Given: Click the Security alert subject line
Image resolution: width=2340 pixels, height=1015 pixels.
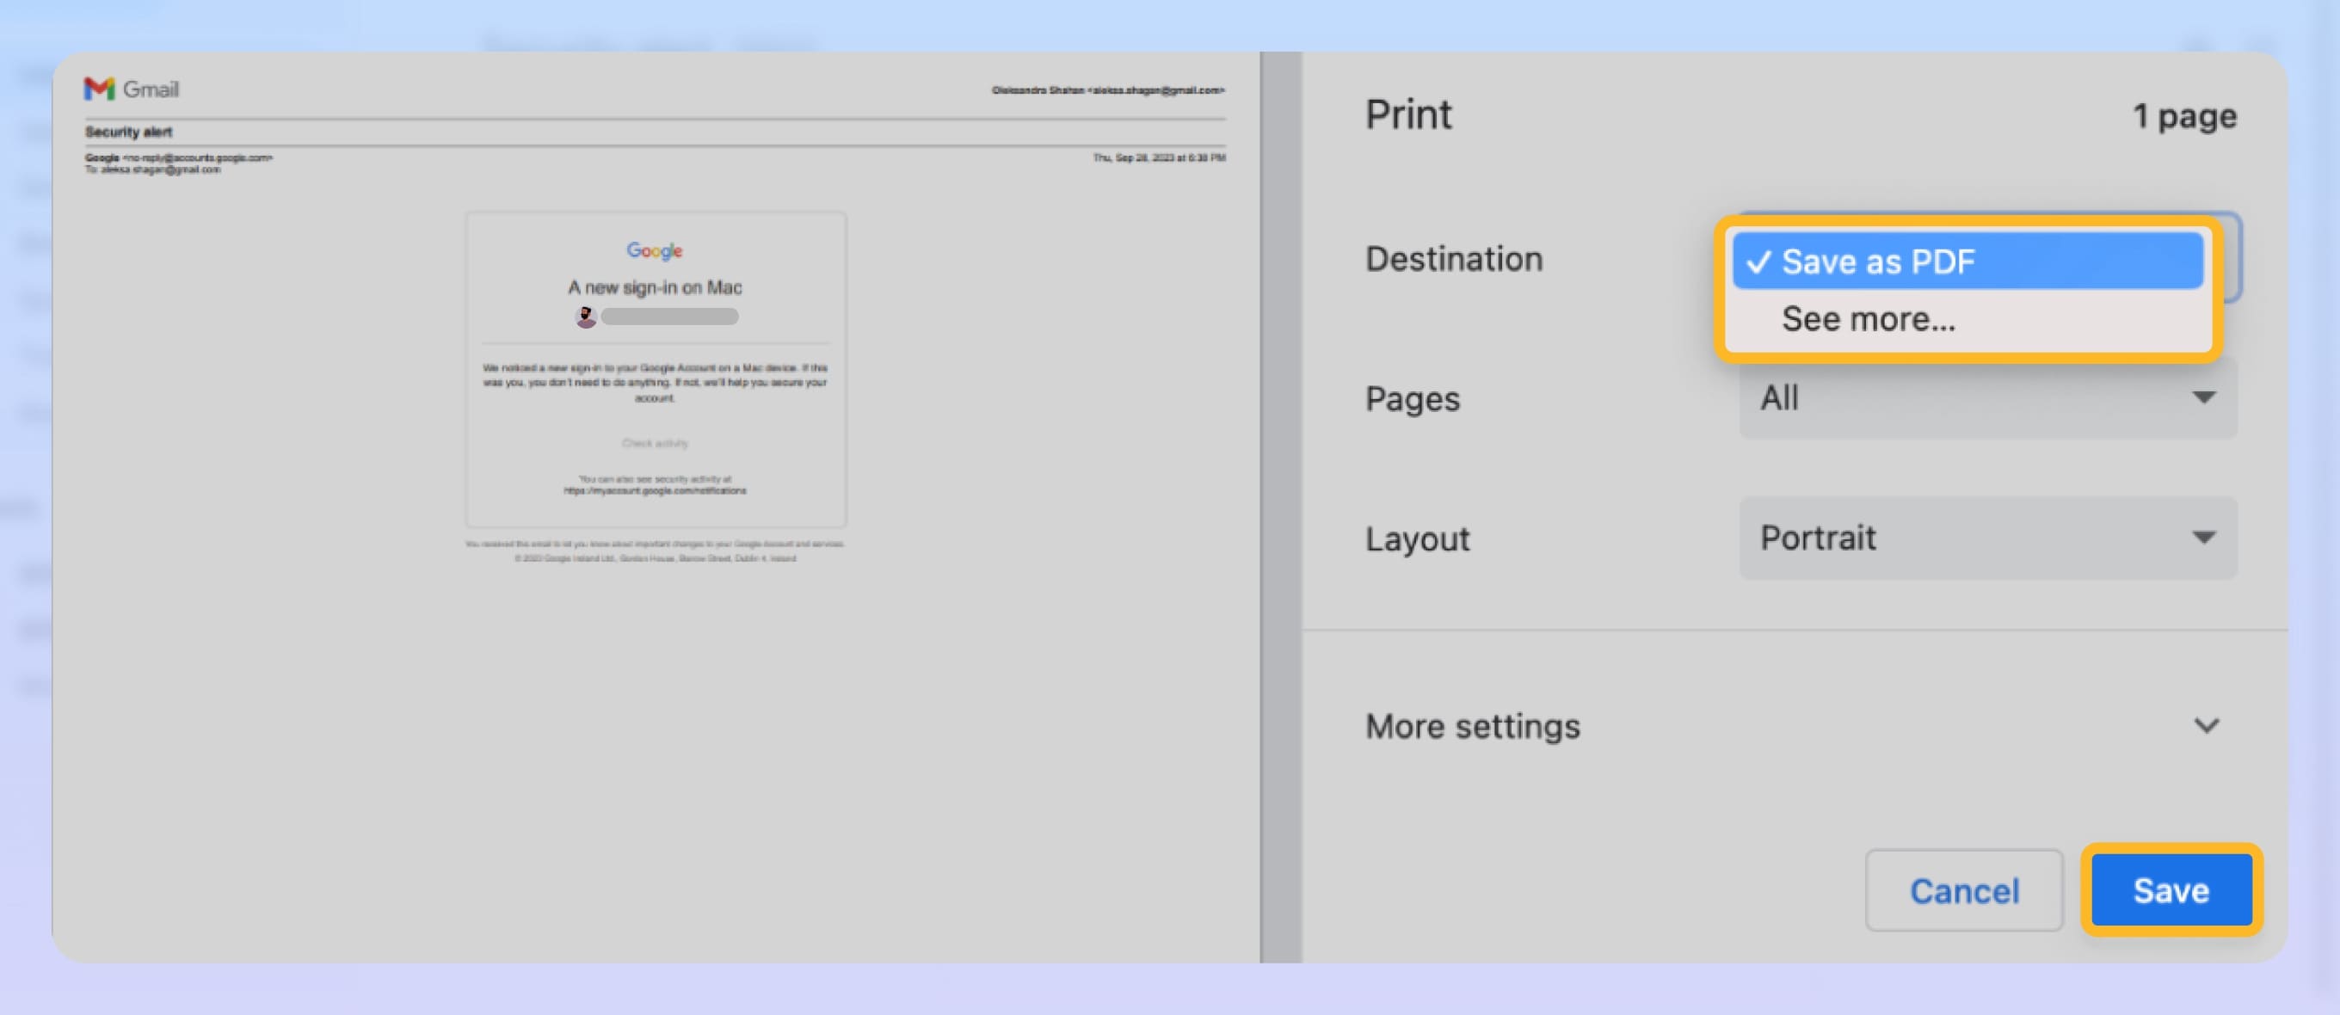Looking at the screenshot, I should (x=127, y=132).
